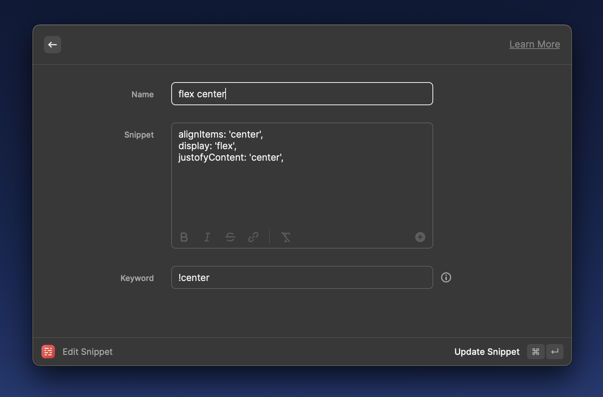Click the 'alignItems: 'center',' line
Viewport: 603px width, 397px height.
click(x=221, y=134)
